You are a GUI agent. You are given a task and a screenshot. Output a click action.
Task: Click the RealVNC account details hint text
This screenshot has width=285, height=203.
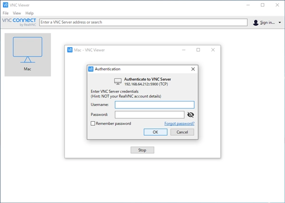[126, 96]
